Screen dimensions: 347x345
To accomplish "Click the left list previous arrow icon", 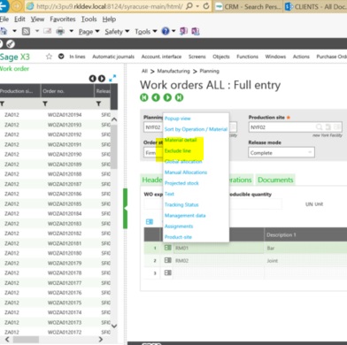I will [x=93, y=79].
